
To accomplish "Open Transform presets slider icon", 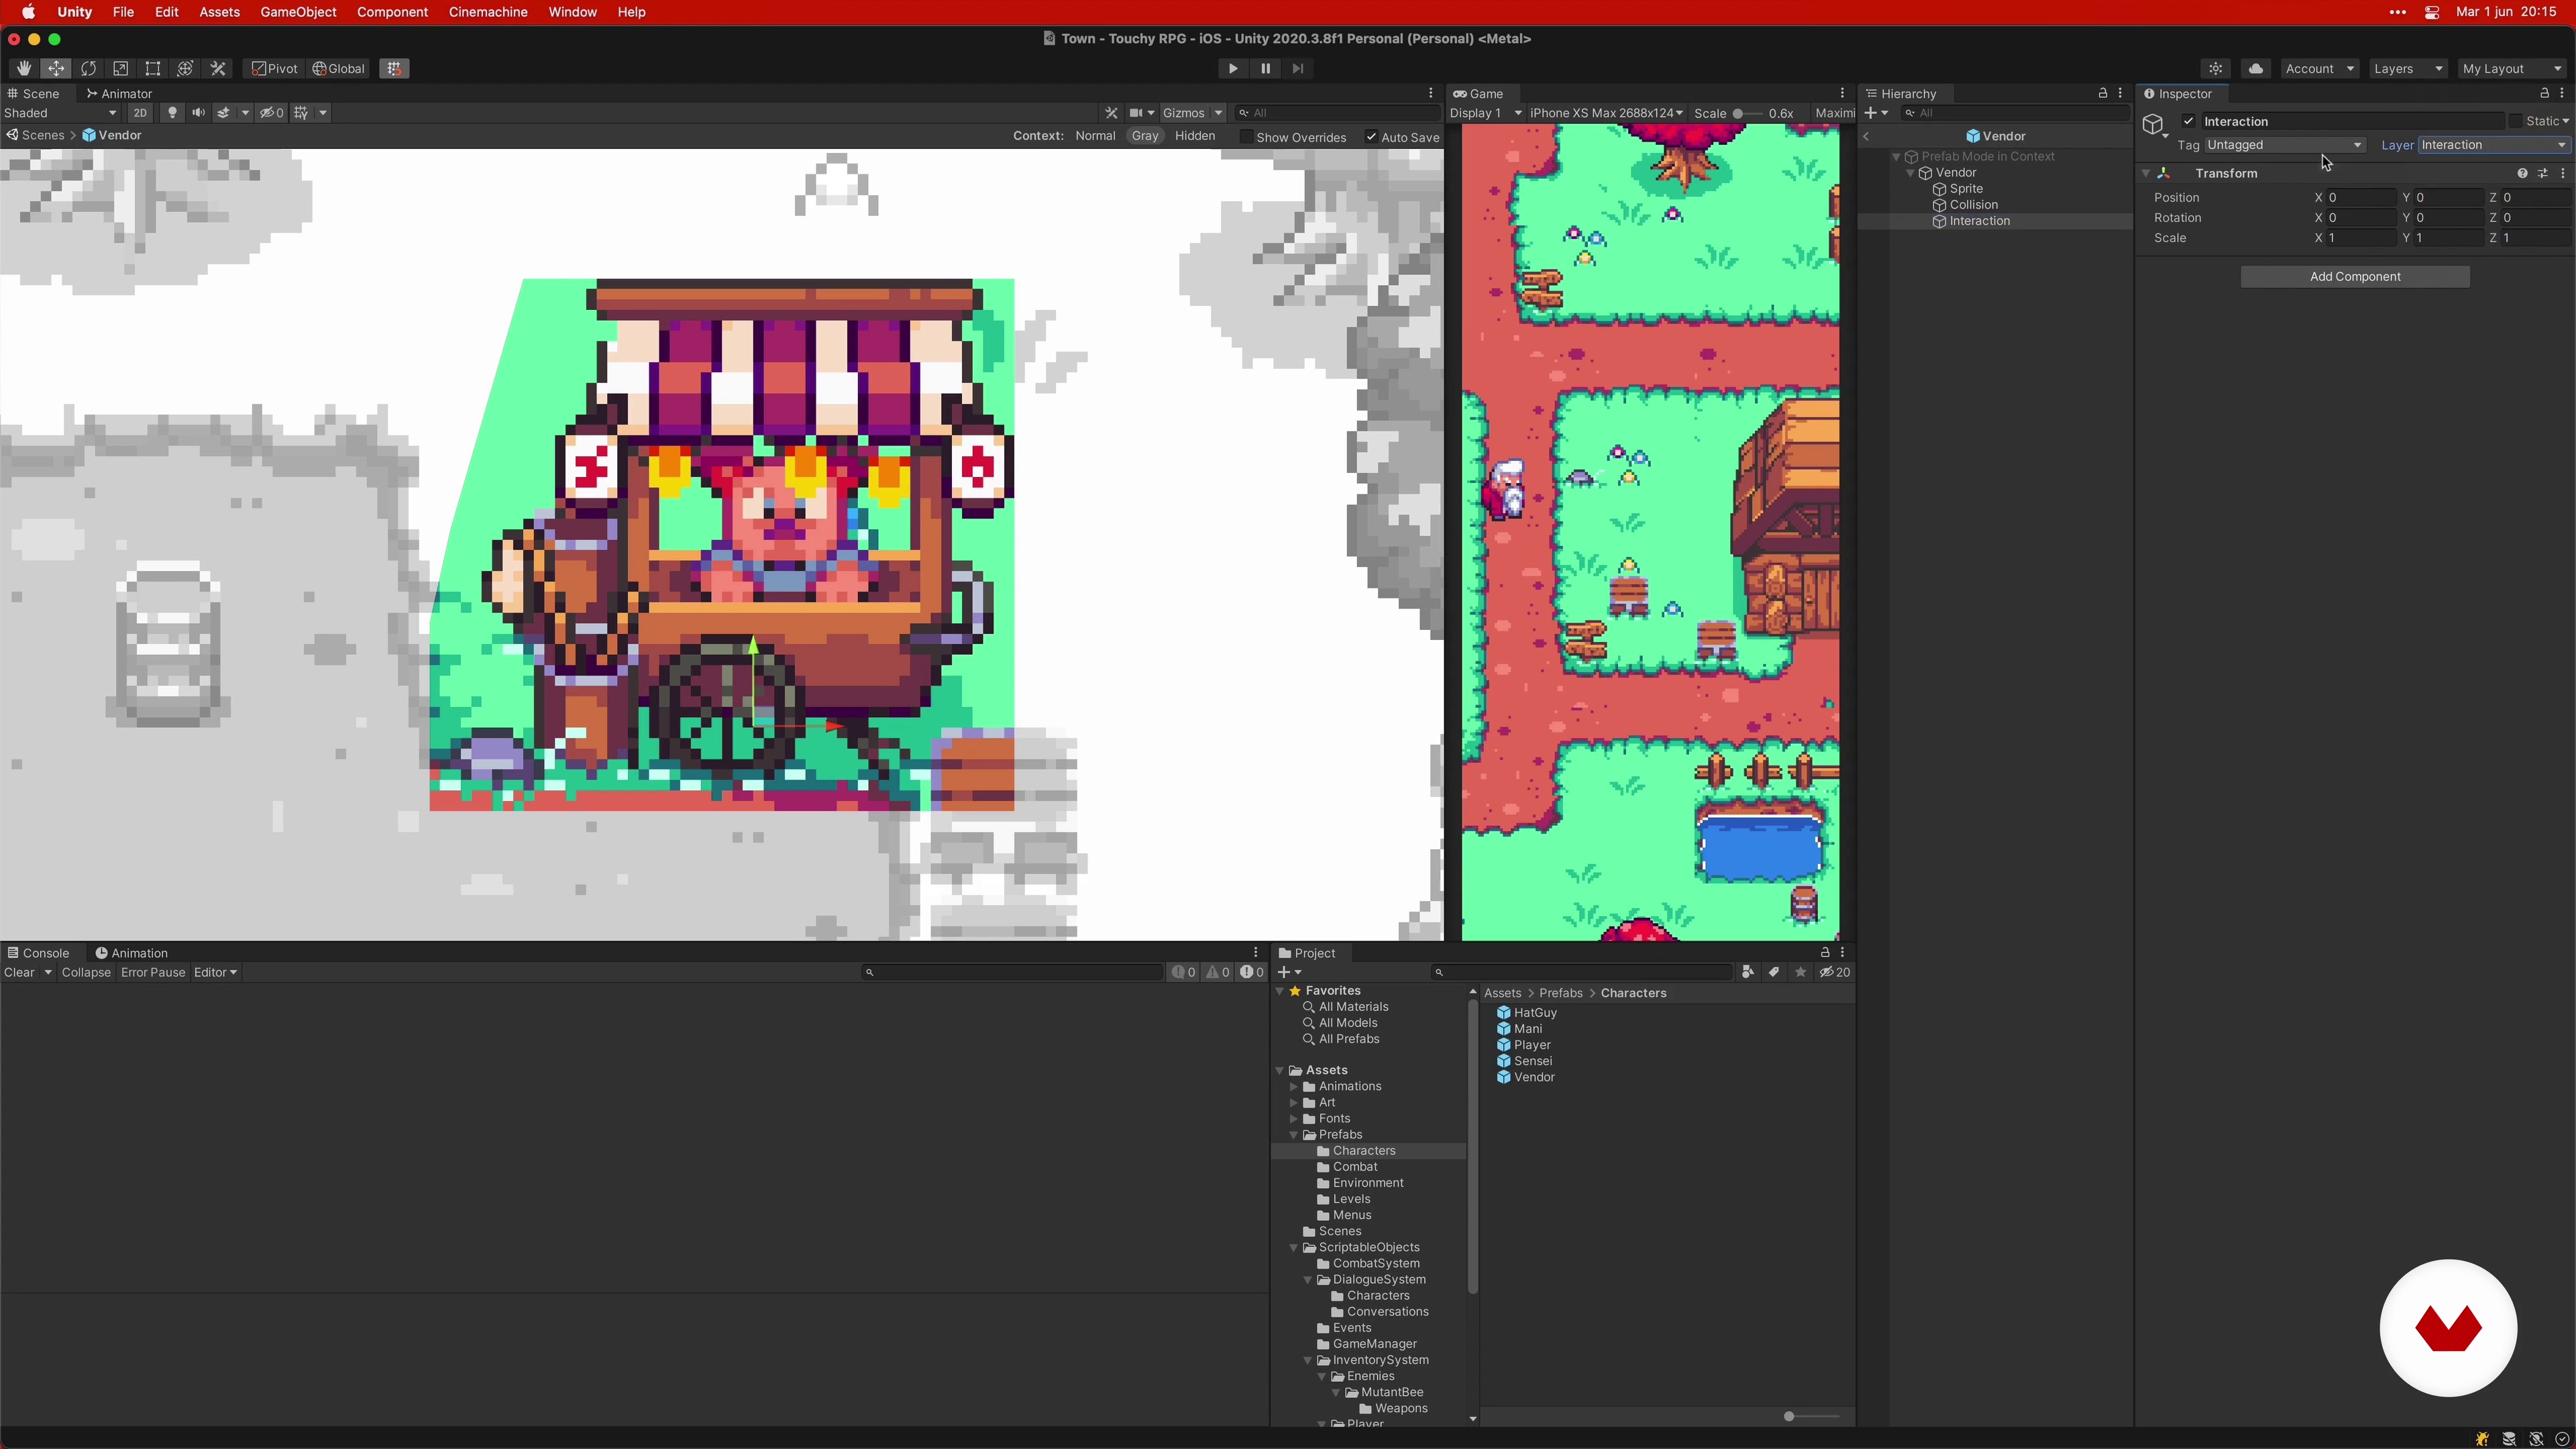I will 2542,173.
